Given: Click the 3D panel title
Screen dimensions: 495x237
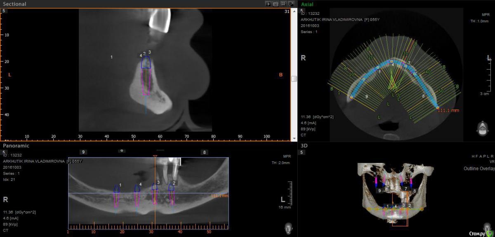Looking at the screenshot, I should pos(304,146).
